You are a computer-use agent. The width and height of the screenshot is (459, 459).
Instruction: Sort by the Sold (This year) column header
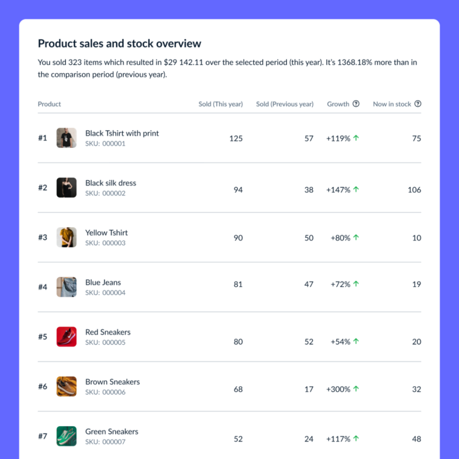[x=220, y=104]
